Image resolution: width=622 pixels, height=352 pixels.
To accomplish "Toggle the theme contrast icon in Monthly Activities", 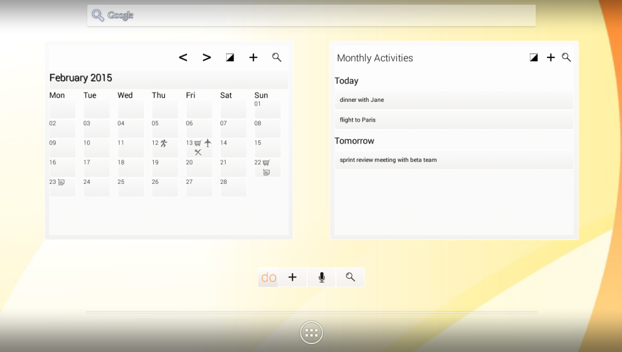I will tap(534, 57).
